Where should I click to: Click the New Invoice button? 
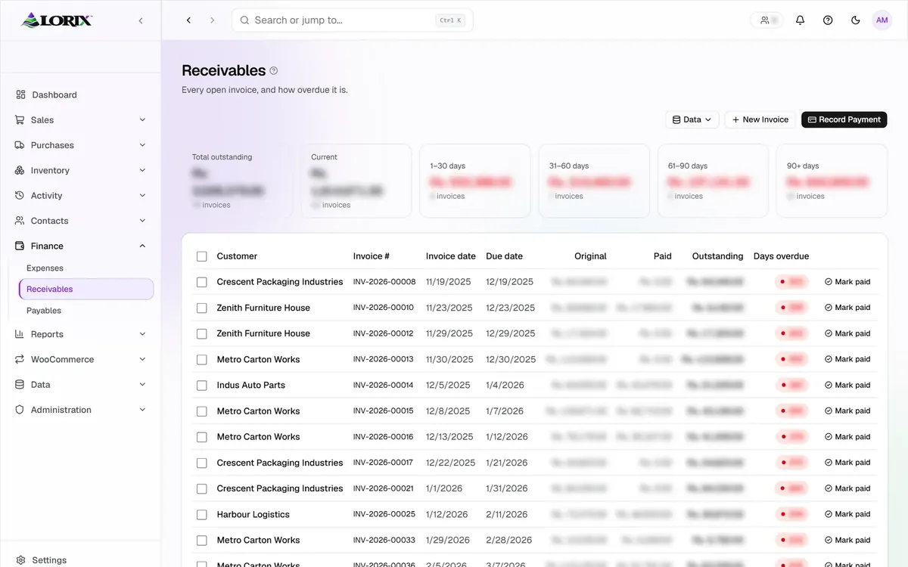(760, 119)
